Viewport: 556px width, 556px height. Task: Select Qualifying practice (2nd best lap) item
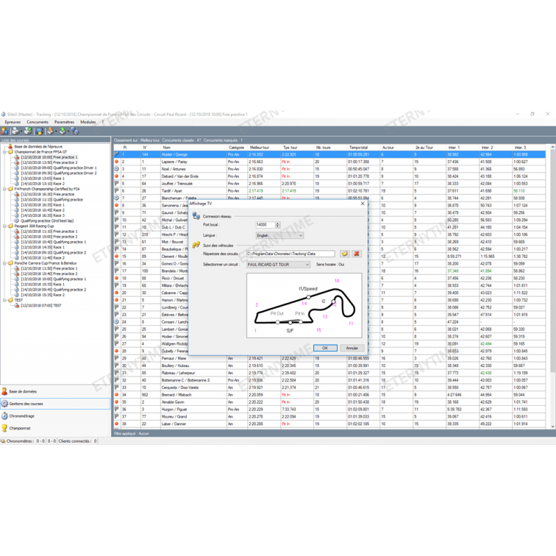point(47,220)
